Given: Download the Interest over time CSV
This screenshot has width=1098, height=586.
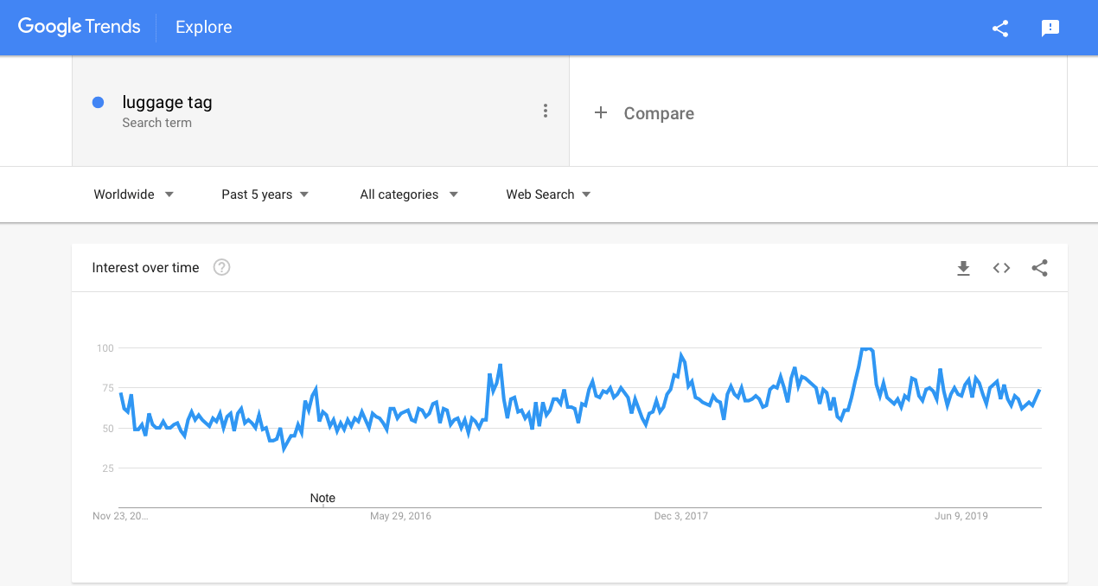Looking at the screenshot, I should pos(963,268).
